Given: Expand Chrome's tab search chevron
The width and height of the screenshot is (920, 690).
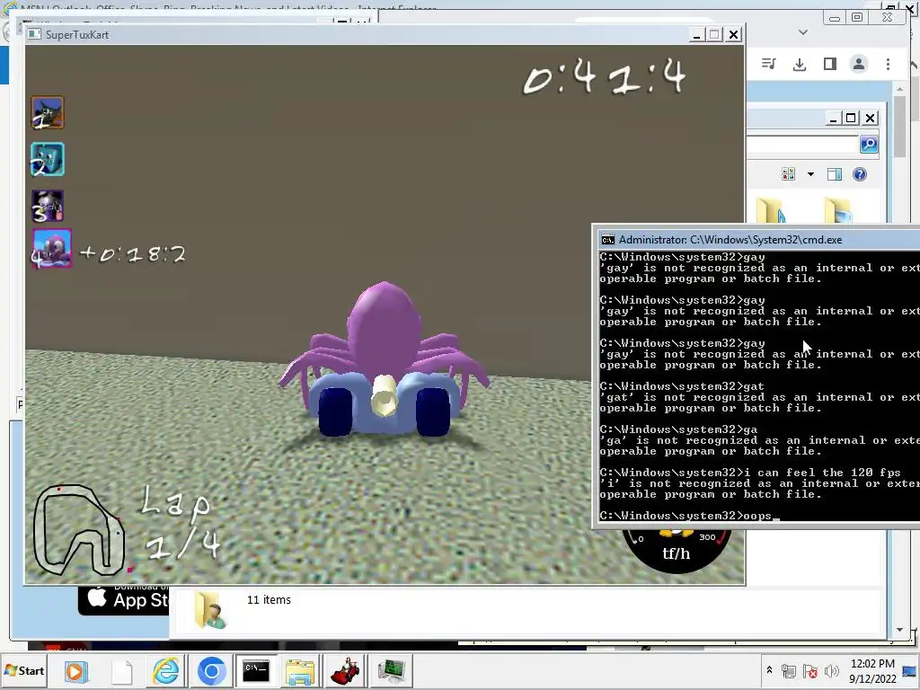Looking at the screenshot, I should pyautogui.click(x=803, y=32).
